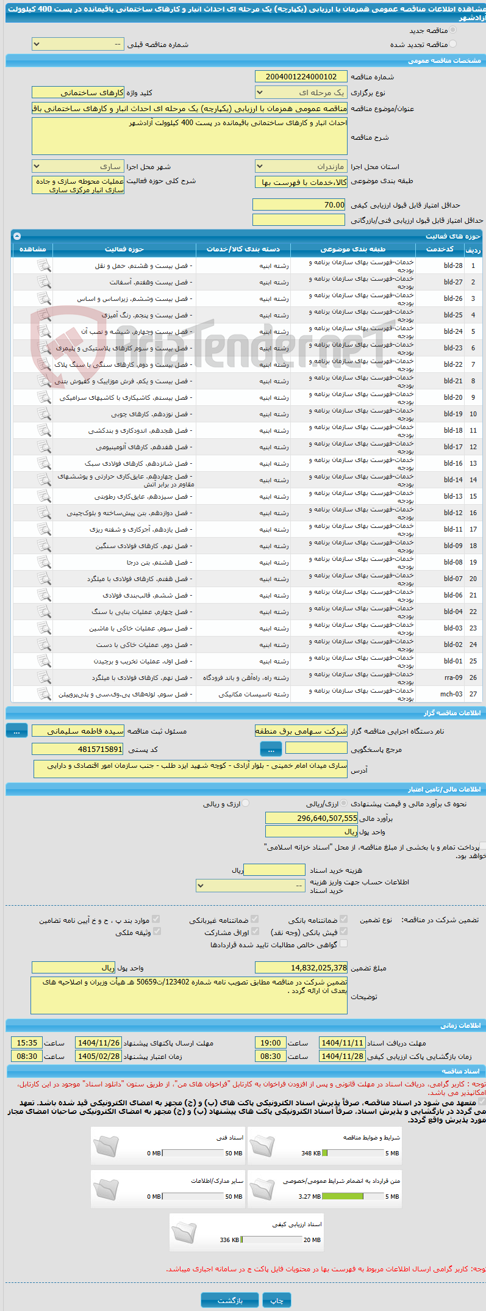Click view magnifier for row bld-25
The width and height of the screenshot is (486, 1311).
pos(44,315)
